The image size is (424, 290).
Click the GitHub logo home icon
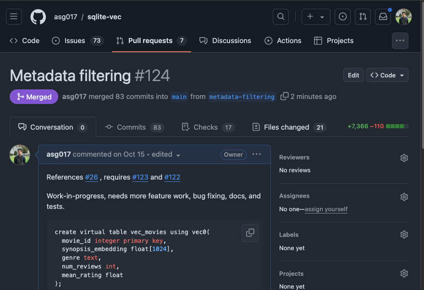pos(38,17)
